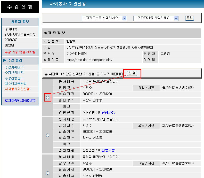The height and width of the screenshot is (178, 204).
Task: Click the 로그아웃(LOGOUT) link
Action: pos(20,100)
